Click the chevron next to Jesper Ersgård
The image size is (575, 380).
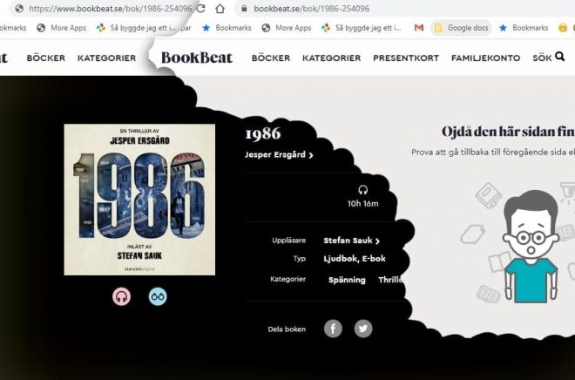click(311, 155)
